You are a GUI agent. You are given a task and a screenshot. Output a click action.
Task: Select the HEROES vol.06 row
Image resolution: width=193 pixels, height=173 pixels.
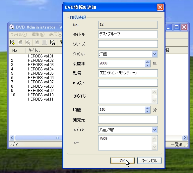[x=36, y=78]
